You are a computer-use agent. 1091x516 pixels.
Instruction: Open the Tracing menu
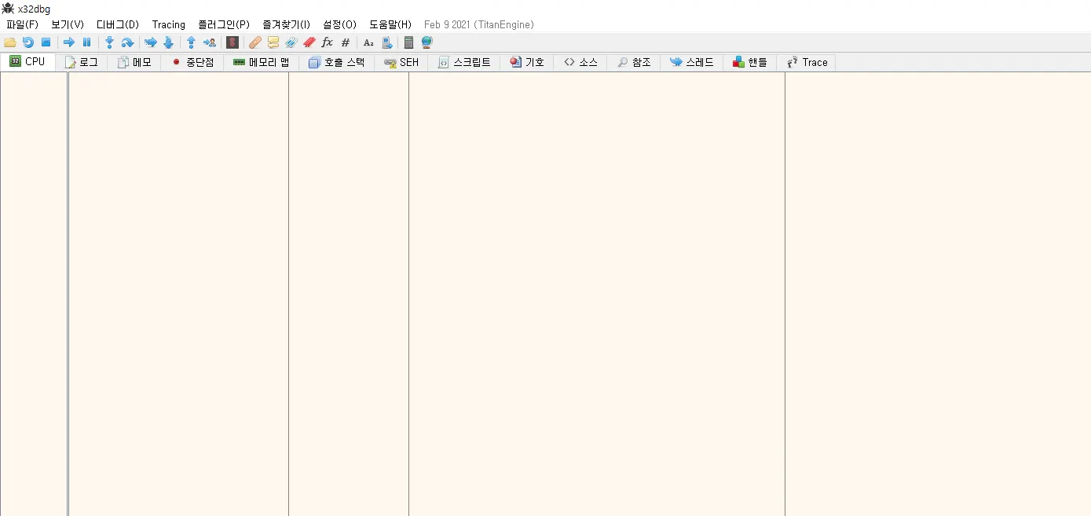coord(169,24)
